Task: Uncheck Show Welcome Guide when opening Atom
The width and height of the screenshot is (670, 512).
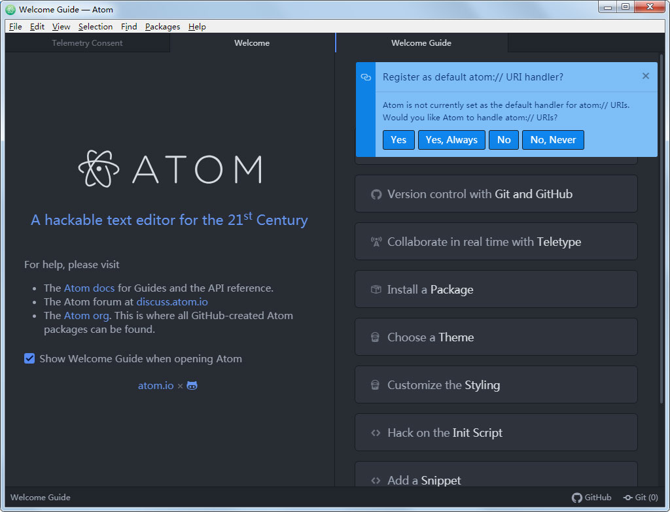Action: pos(29,359)
